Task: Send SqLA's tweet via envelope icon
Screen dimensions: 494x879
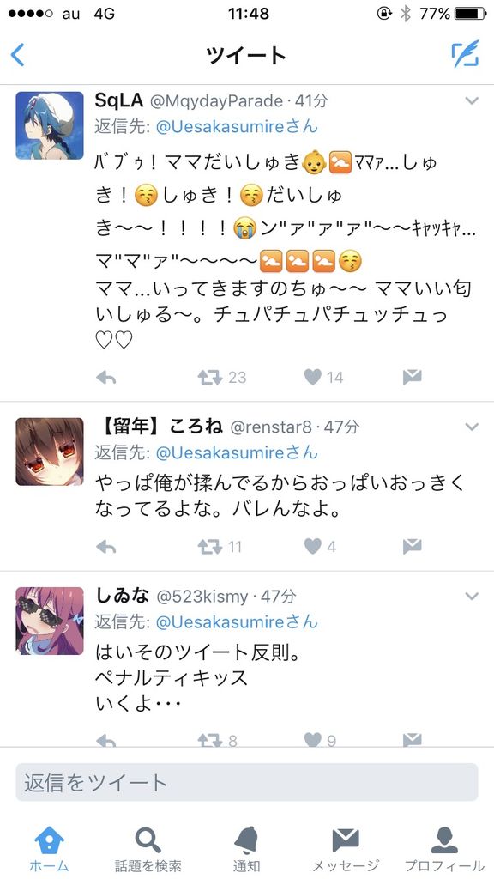Action: click(x=413, y=378)
